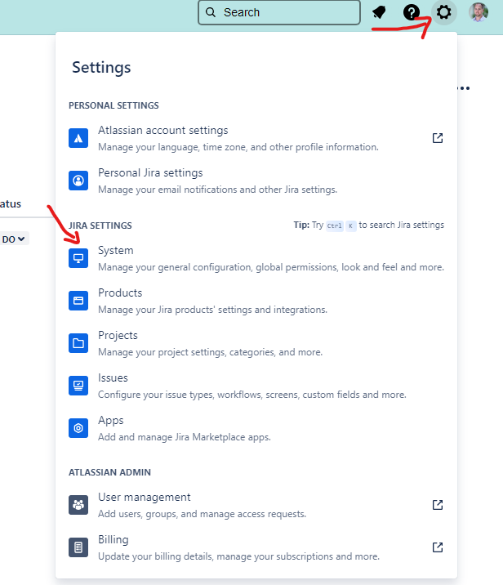This screenshot has width=503, height=585.
Task: Click the Issues icon
Action: 78,386
